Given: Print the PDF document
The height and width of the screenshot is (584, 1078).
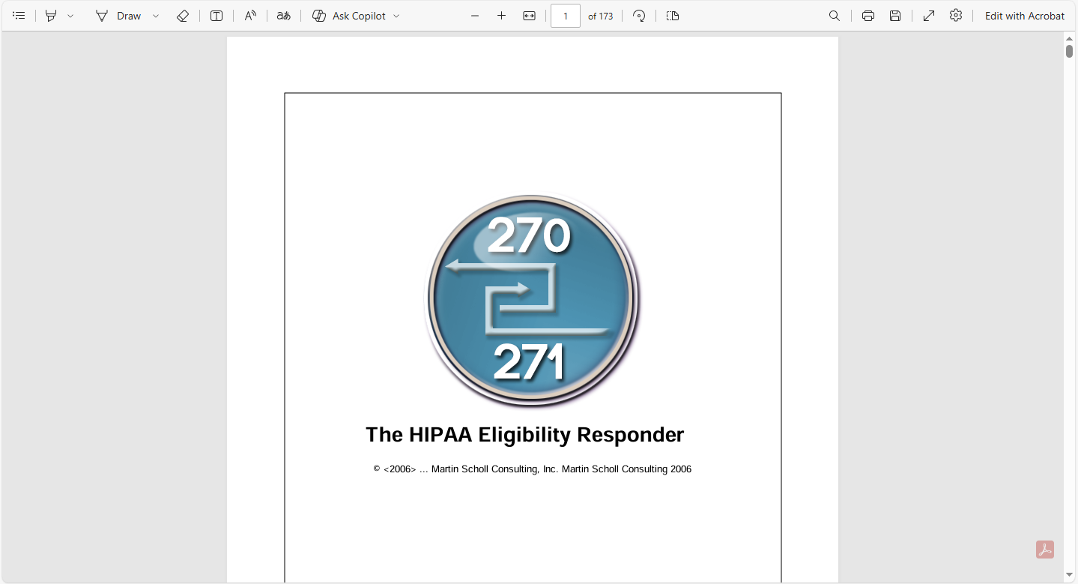Looking at the screenshot, I should point(868,16).
